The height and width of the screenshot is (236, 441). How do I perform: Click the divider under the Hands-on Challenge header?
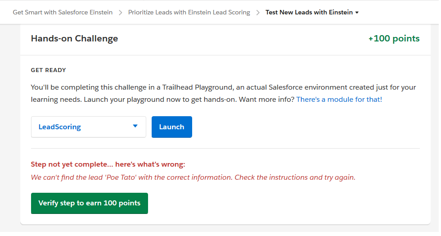225,55
